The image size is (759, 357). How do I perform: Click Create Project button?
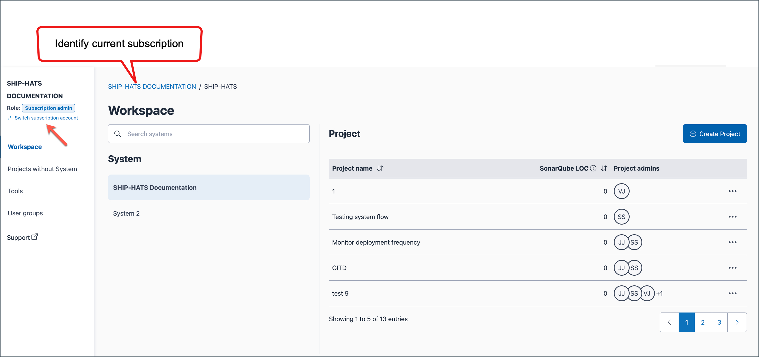tap(714, 134)
